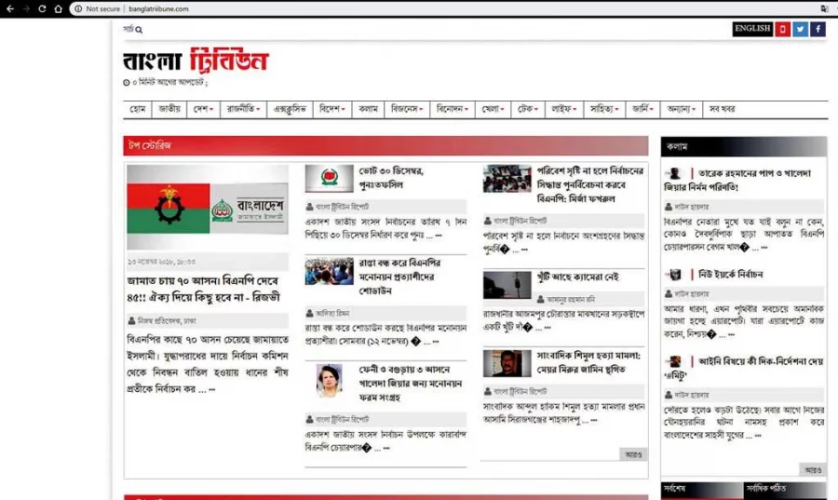Click আরও button under top stories

pyautogui.click(x=633, y=454)
